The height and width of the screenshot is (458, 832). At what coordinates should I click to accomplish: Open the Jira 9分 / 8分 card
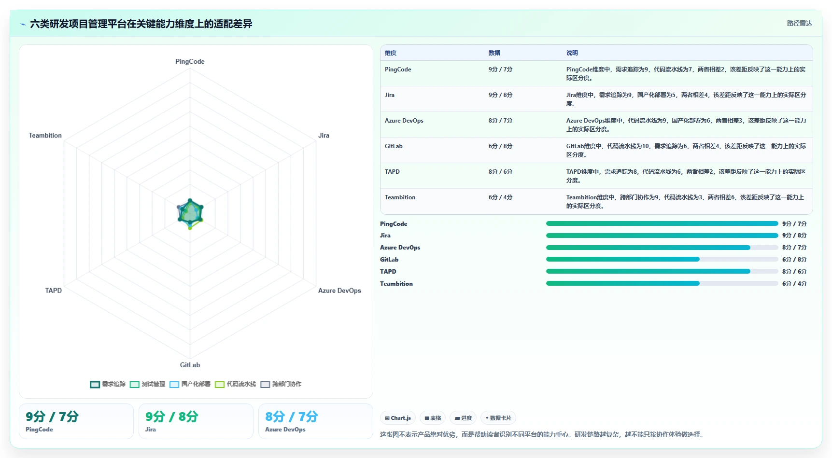(196, 421)
